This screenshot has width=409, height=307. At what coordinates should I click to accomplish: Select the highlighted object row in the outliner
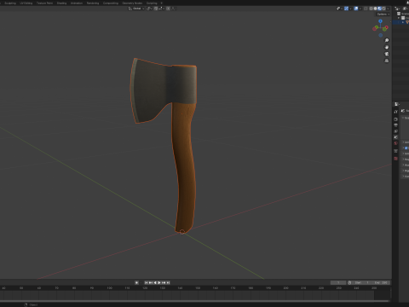[x=400, y=22]
